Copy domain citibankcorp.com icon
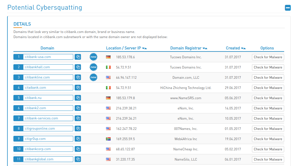 tap(78, 149)
